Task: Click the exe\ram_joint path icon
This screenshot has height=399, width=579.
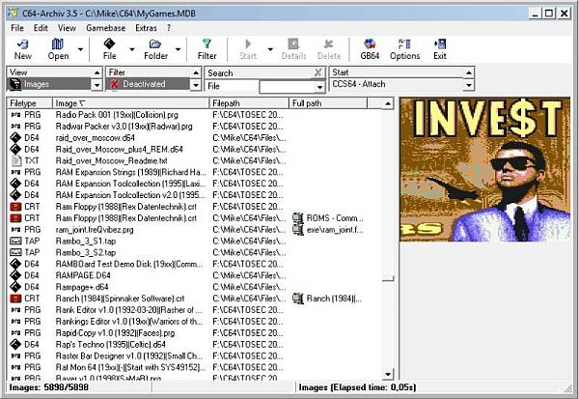Action: click(297, 230)
